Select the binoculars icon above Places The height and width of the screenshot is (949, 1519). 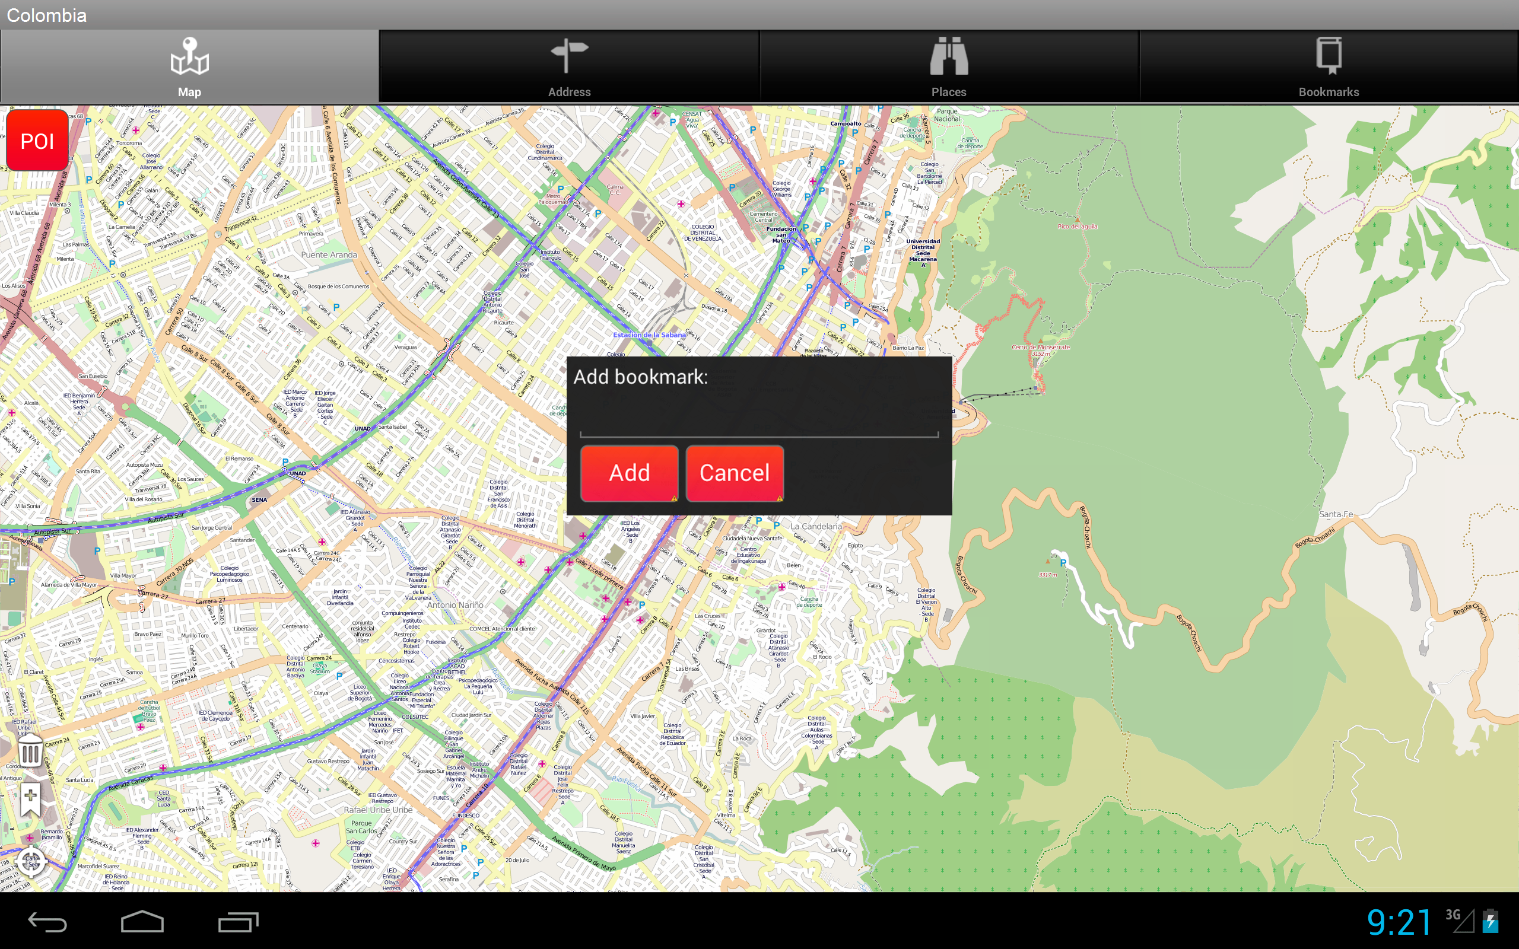(949, 55)
